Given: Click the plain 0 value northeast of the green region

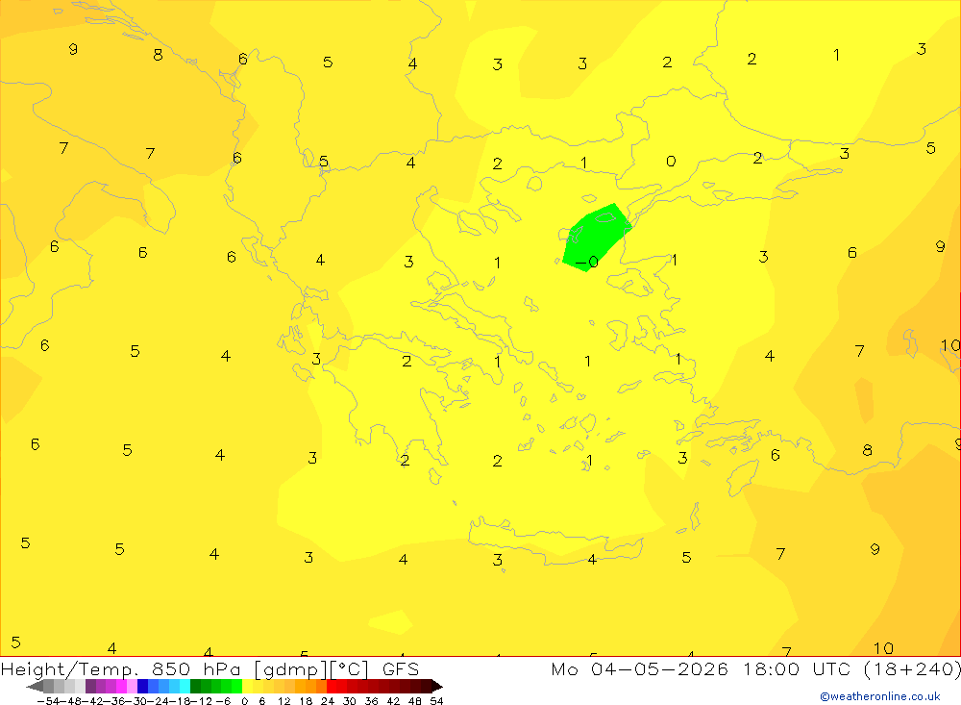Looking at the screenshot, I should [x=671, y=162].
